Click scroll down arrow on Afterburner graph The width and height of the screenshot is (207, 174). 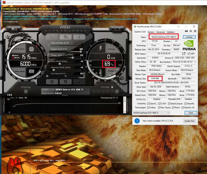point(125,112)
